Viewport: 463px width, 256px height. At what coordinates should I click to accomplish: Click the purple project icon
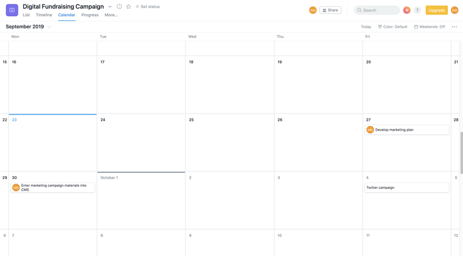point(12,10)
